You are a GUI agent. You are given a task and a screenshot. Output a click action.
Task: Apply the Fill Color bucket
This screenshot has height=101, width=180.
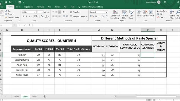(42, 16)
